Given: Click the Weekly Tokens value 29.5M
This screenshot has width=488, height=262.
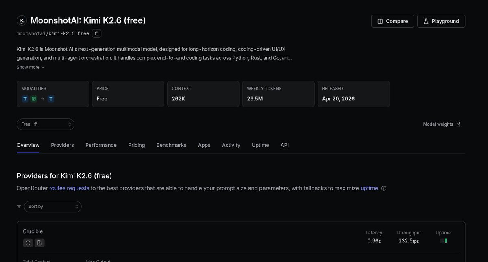Looking at the screenshot, I should point(255,99).
